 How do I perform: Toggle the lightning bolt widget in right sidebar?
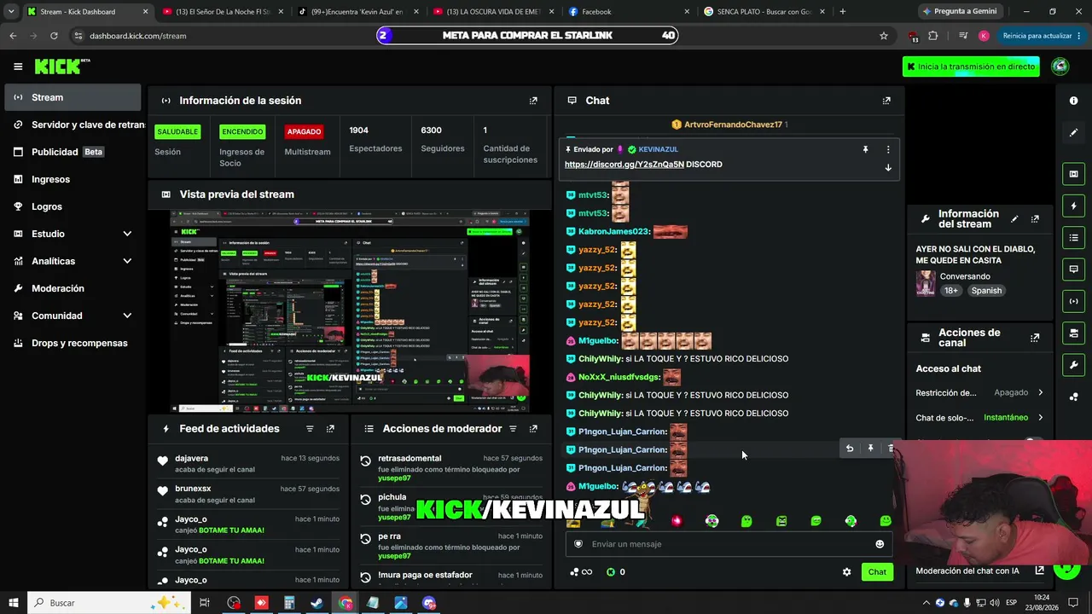(1073, 206)
